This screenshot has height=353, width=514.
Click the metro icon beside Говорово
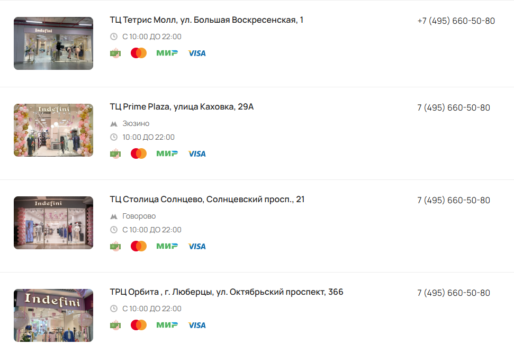pos(114,216)
